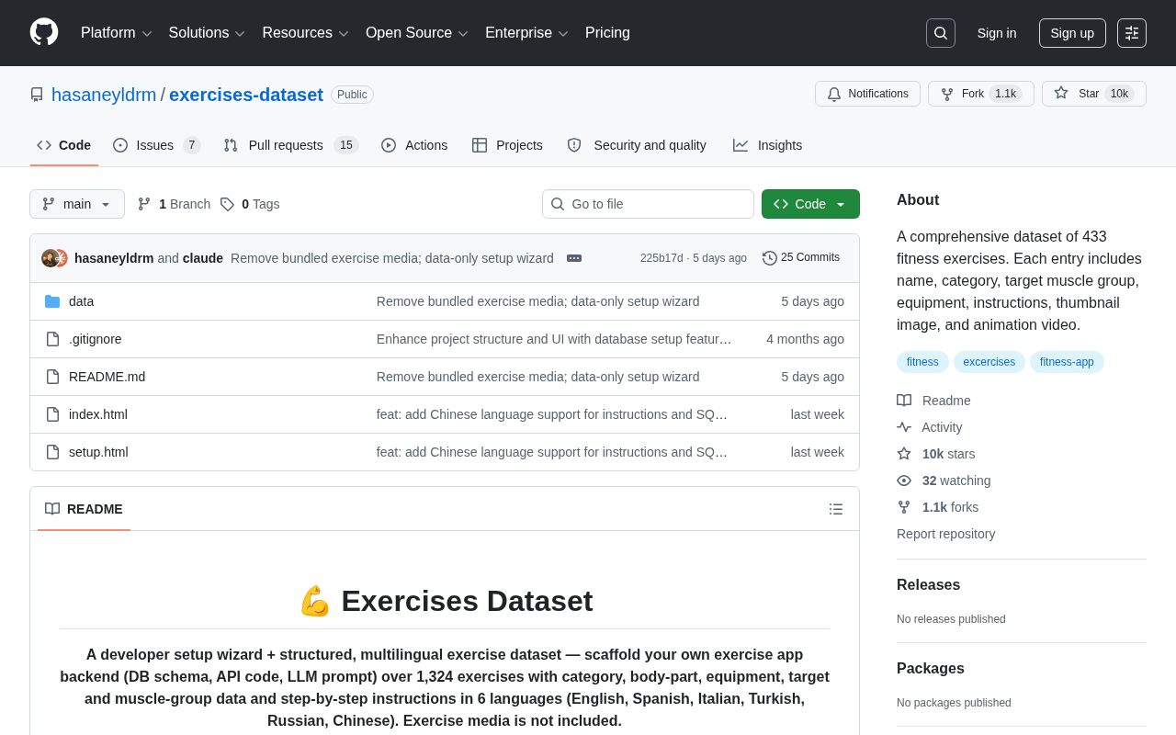Open the setup.html file
Screen dimensions: 1176x735
(98, 452)
